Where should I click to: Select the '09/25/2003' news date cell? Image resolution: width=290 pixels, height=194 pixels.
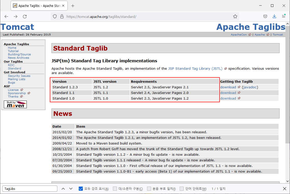tap(63, 171)
